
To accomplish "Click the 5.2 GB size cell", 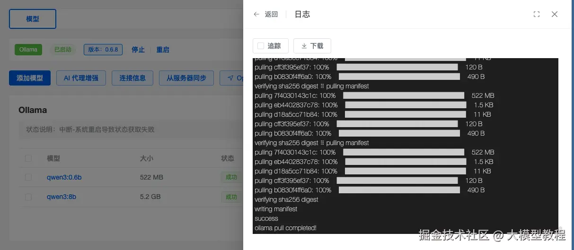I will (x=150, y=197).
